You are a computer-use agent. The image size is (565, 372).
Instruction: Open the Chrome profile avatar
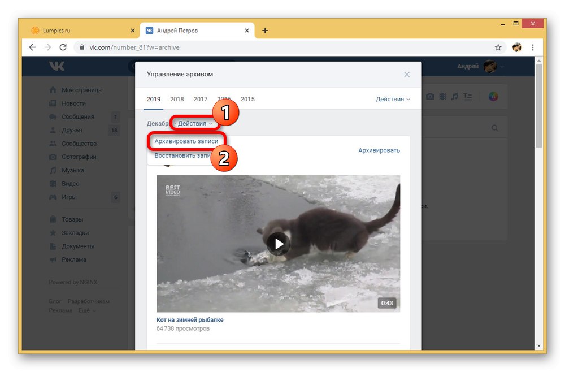point(517,47)
